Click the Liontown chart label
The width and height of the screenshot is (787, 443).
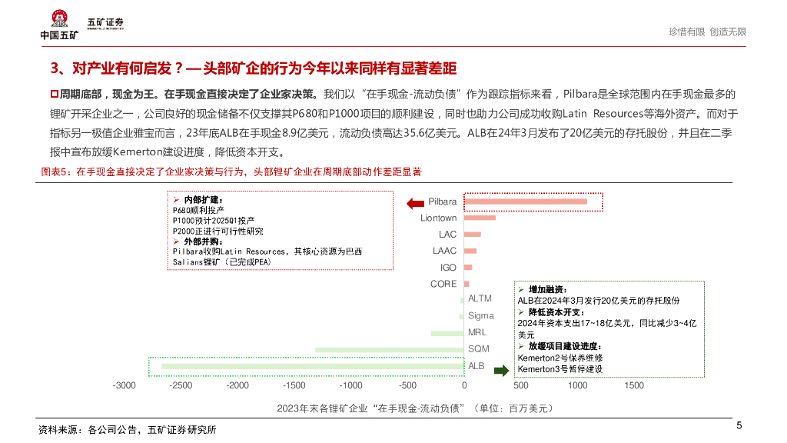click(x=438, y=218)
